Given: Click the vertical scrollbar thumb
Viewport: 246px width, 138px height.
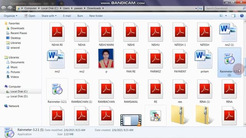Looking at the screenshot, I should (244, 67).
